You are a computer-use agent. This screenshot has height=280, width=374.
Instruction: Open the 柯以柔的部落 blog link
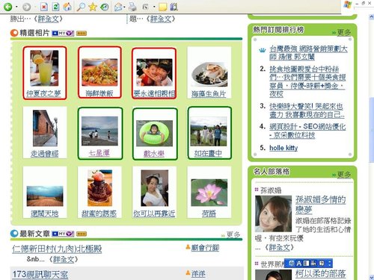coord(320,274)
